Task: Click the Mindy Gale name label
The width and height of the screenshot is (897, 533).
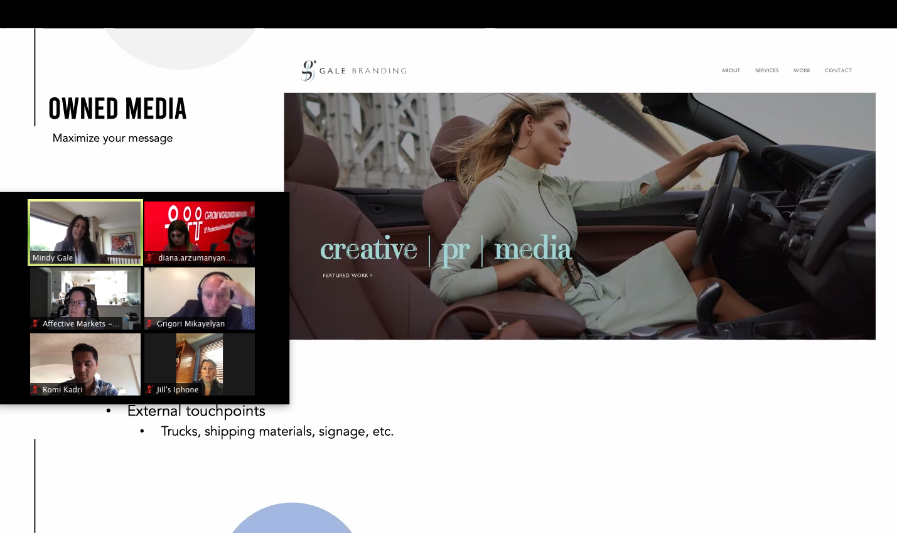Action: (x=53, y=258)
